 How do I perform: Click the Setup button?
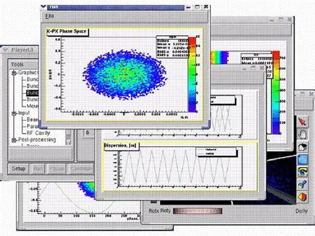click(18, 168)
